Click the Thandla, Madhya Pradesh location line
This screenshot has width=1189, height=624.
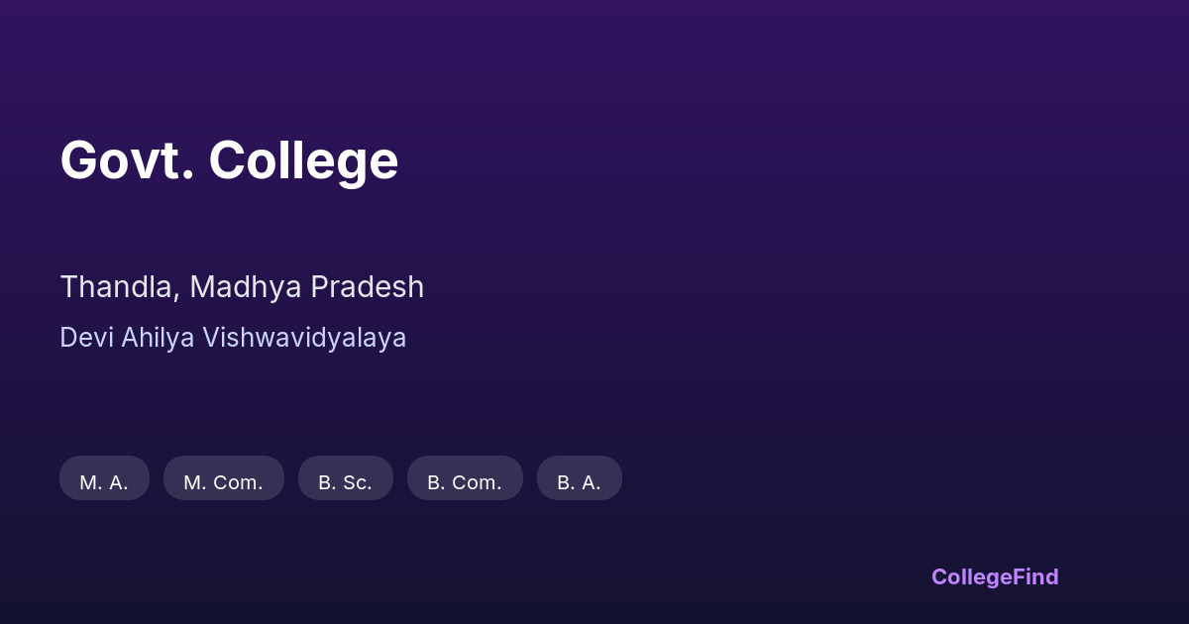[x=242, y=287]
